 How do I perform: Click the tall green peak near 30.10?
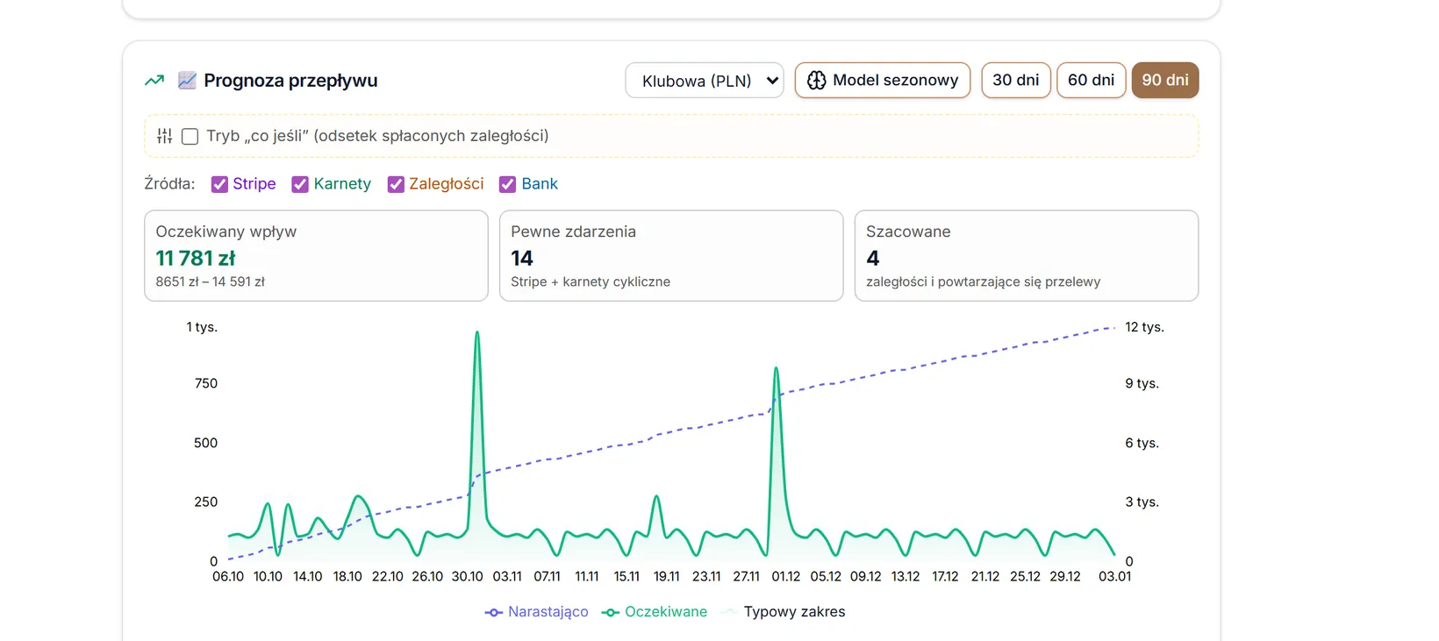[x=477, y=333]
